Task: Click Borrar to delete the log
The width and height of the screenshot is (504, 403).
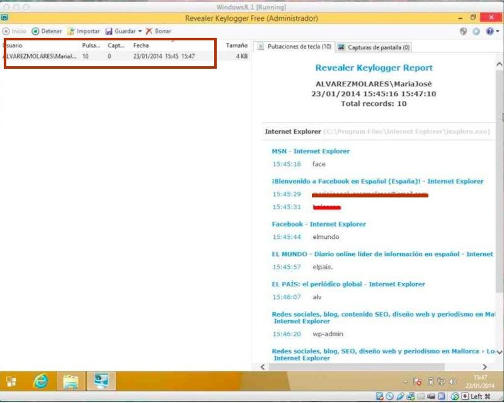Action: [158, 31]
